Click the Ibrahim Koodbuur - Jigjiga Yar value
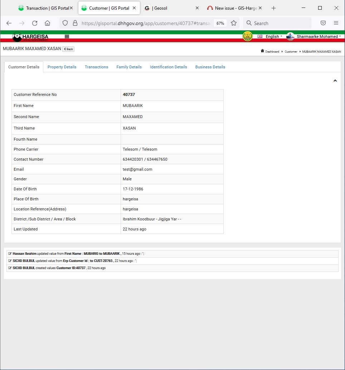This screenshot has height=370, width=345. coord(152,219)
